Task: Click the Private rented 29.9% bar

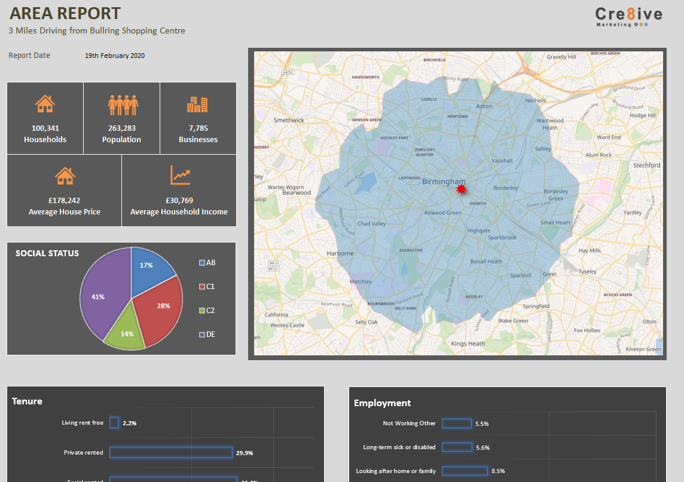Action: tap(172, 452)
